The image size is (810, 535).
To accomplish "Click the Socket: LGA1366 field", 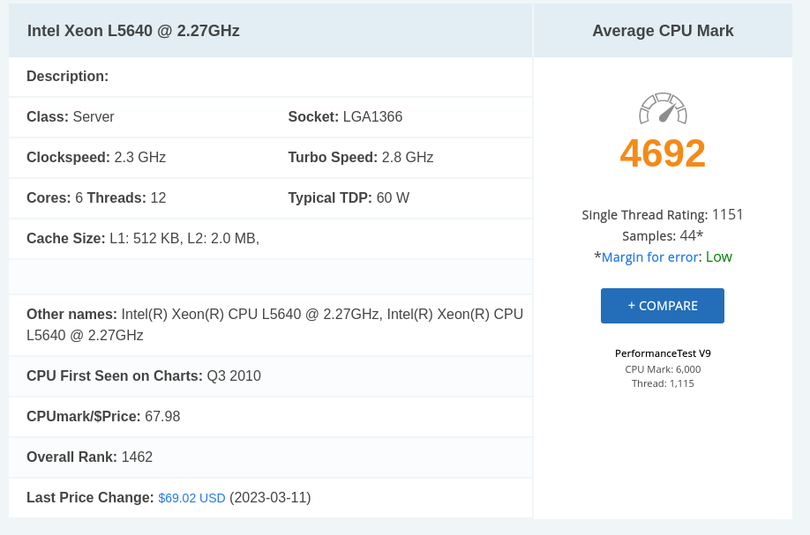I will coord(345,117).
